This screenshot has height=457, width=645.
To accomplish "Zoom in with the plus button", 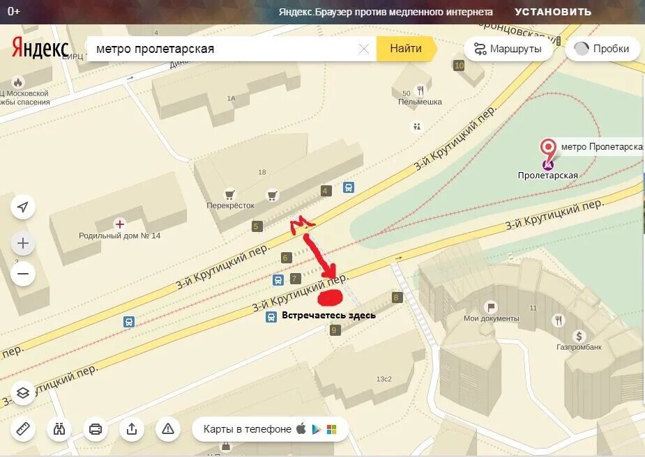I will pos(23,243).
